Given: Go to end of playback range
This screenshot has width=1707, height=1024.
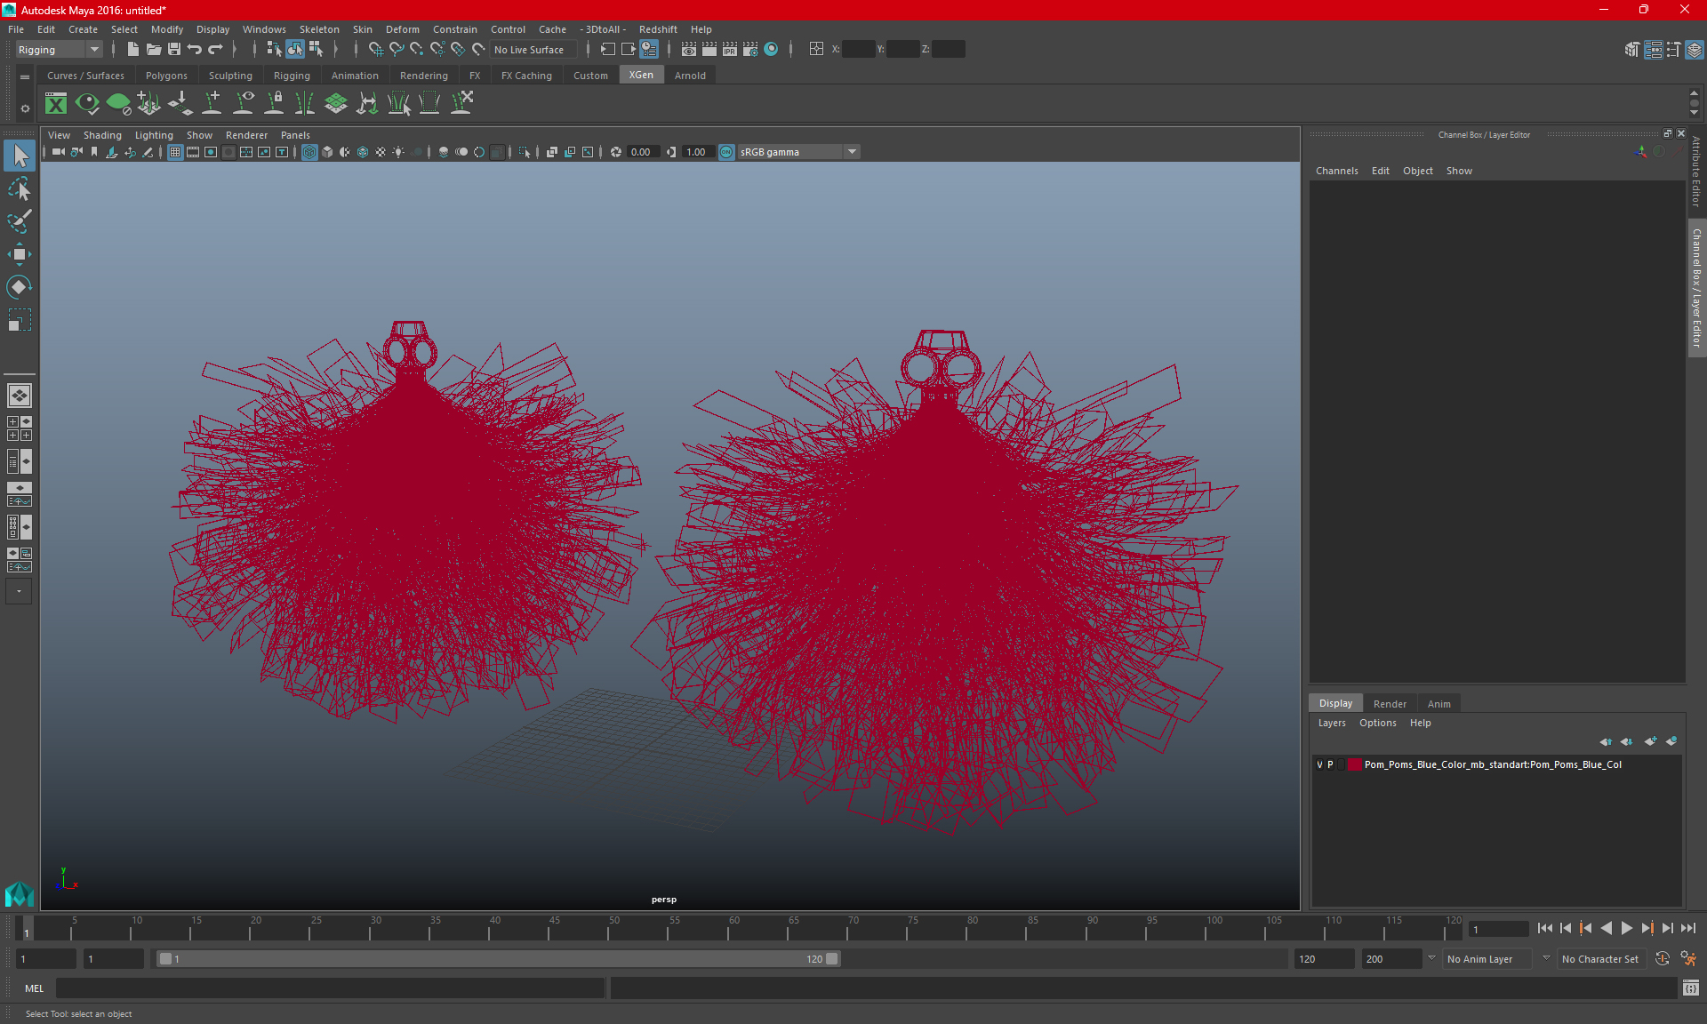Looking at the screenshot, I should coord(1688,928).
